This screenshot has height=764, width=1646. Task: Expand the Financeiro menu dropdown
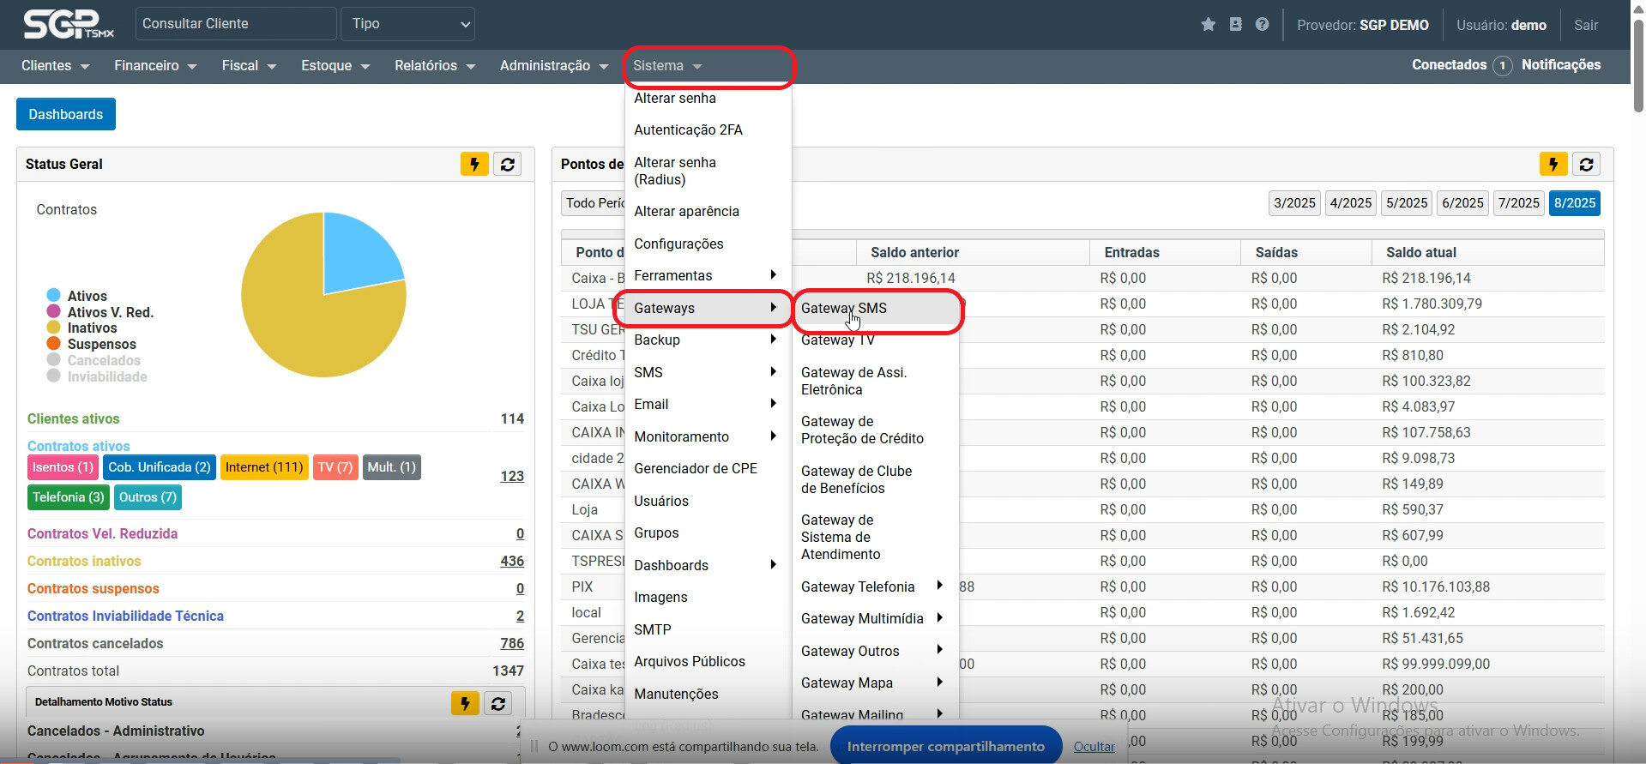(x=154, y=66)
